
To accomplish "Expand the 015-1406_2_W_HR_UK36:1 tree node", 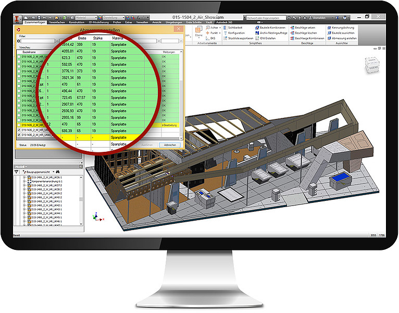I will click(24, 177).
